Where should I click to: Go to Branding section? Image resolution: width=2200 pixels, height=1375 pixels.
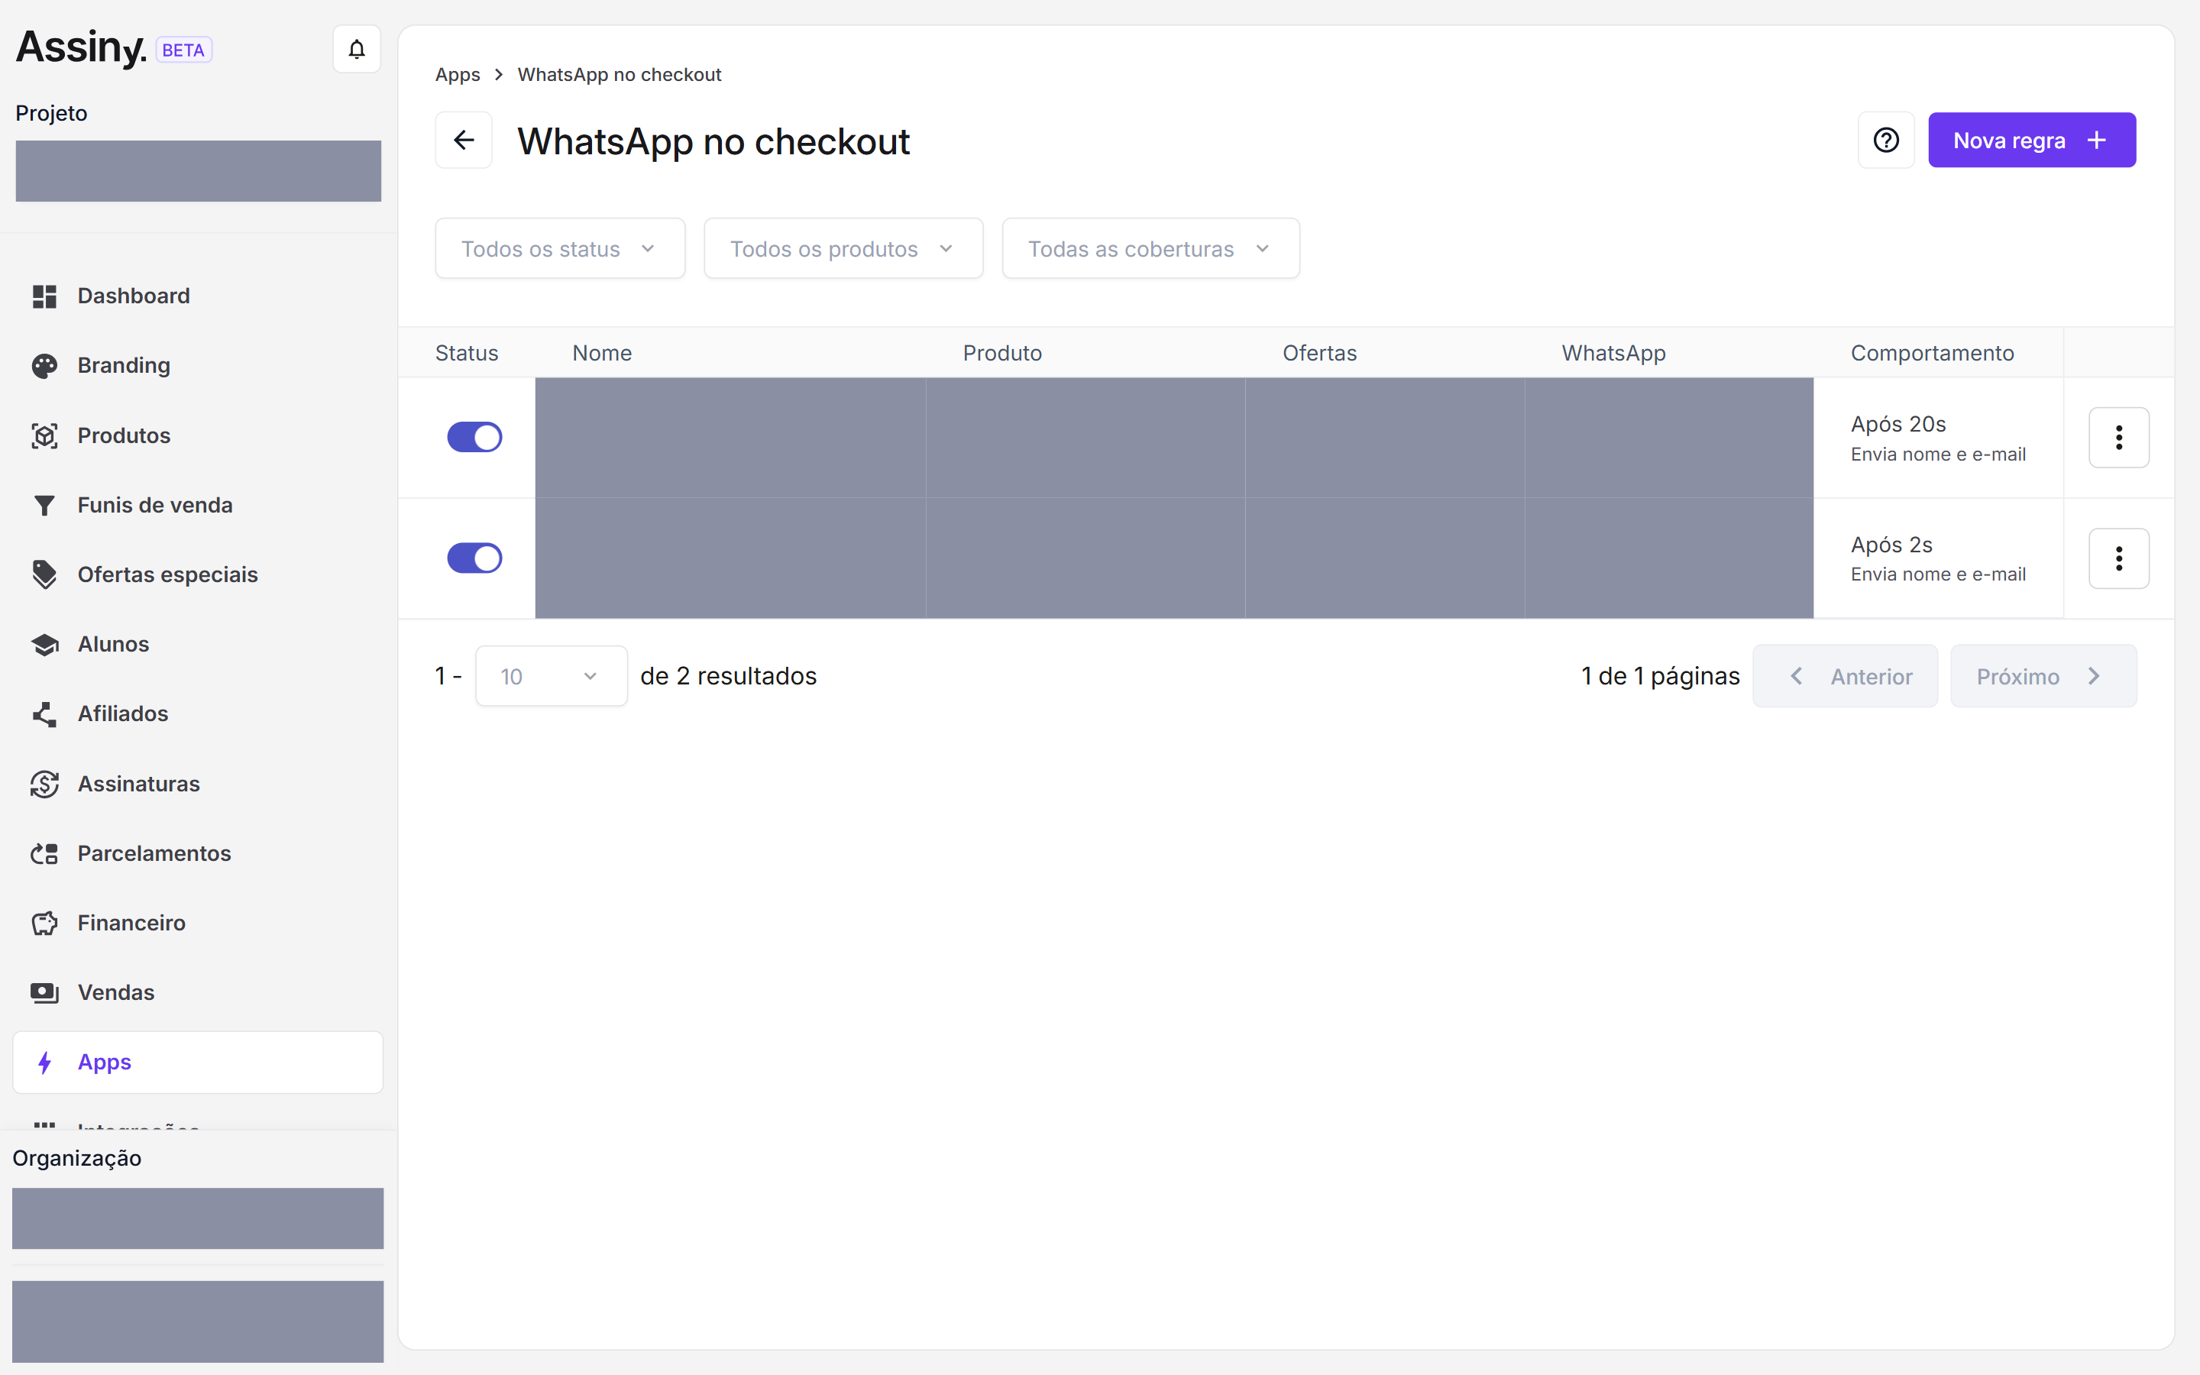click(x=198, y=366)
